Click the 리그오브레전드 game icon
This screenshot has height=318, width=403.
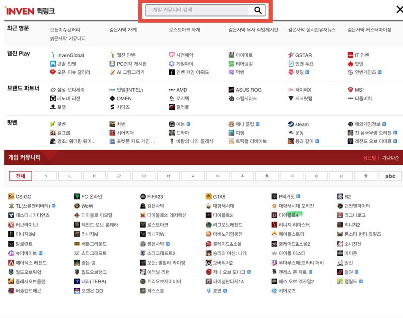click(x=208, y=225)
